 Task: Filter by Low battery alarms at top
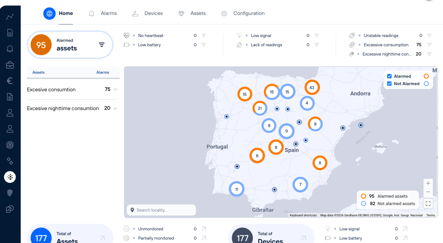[x=204, y=45]
